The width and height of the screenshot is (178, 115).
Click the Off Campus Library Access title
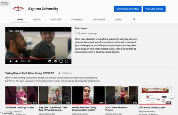click(152, 108)
